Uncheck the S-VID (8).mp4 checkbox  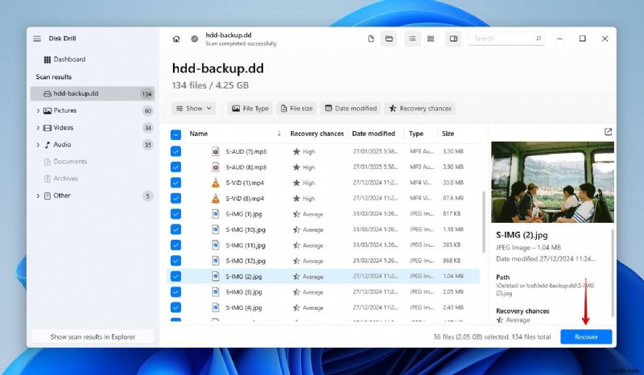[x=175, y=199]
